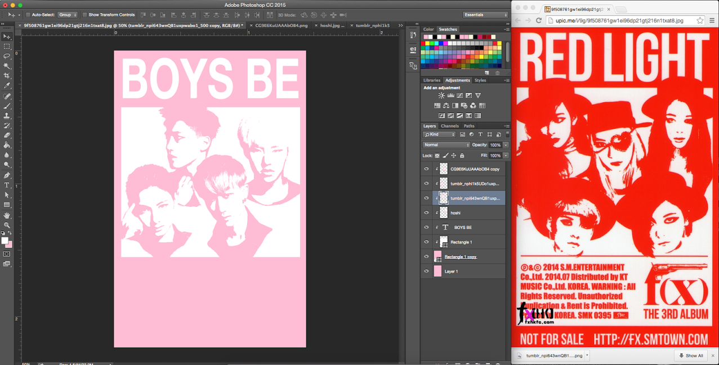Select the Hand tool
This screenshot has width=719, height=365.
coord(7,215)
